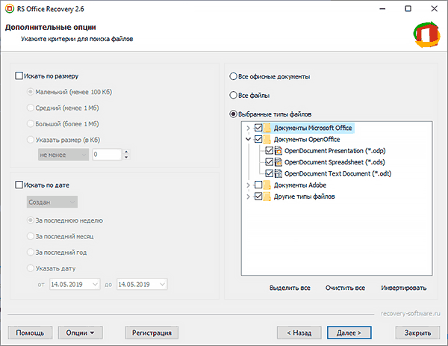Expand the 'Другие типы файлов' node
Image resolution: width=448 pixels, height=346 pixels.
click(248, 197)
